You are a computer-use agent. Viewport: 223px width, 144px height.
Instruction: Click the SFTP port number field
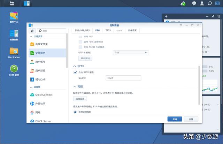123,78
